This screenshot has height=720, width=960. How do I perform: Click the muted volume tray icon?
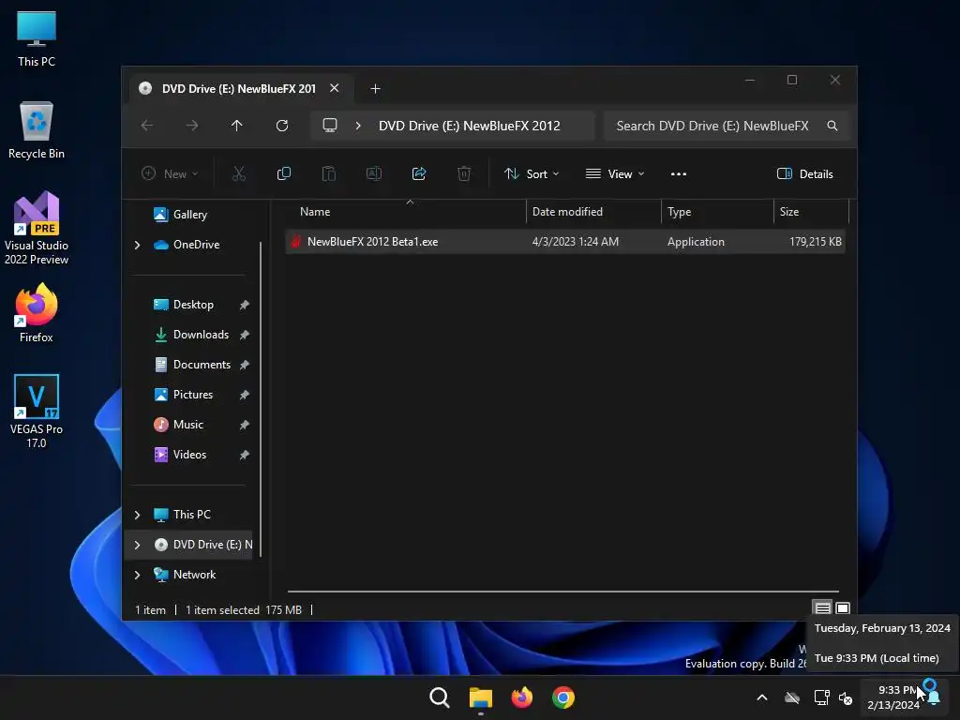coord(846,697)
